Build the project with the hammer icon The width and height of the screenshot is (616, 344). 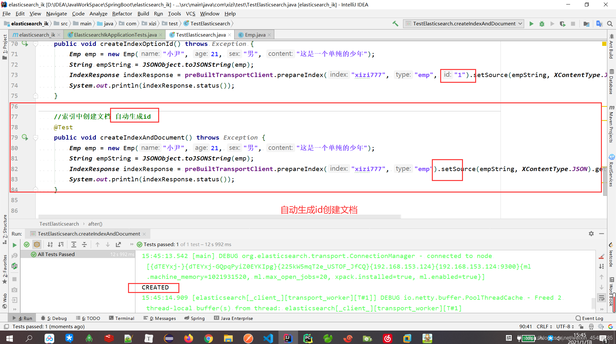395,23
